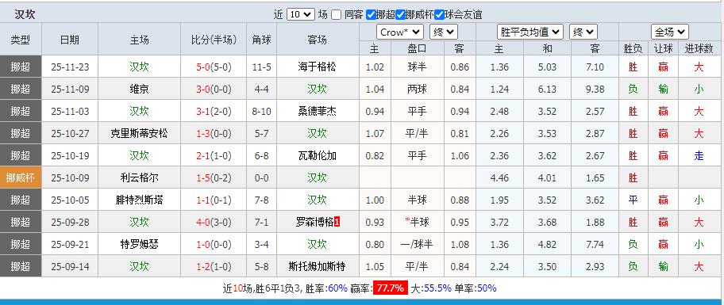Viewport: 724px width, 305px height.
Task: Open the 全场 dropdown
Action: click(670, 32)
